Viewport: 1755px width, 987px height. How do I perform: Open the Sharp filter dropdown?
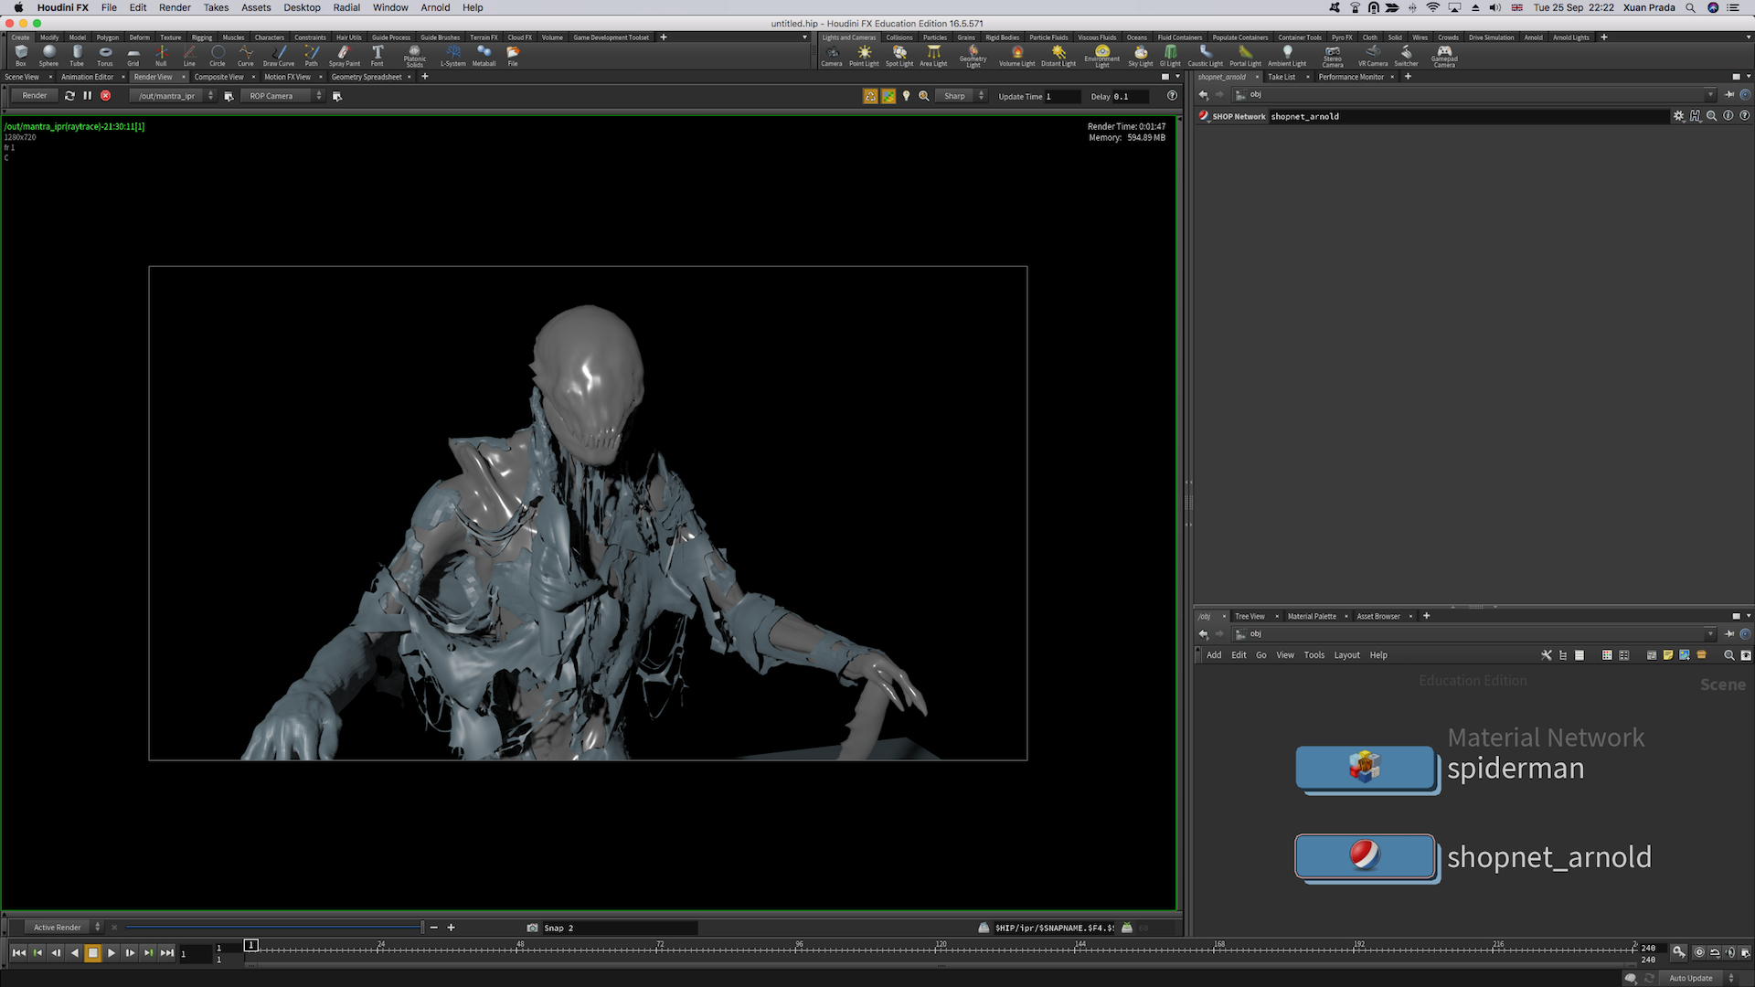pos(963,96)
